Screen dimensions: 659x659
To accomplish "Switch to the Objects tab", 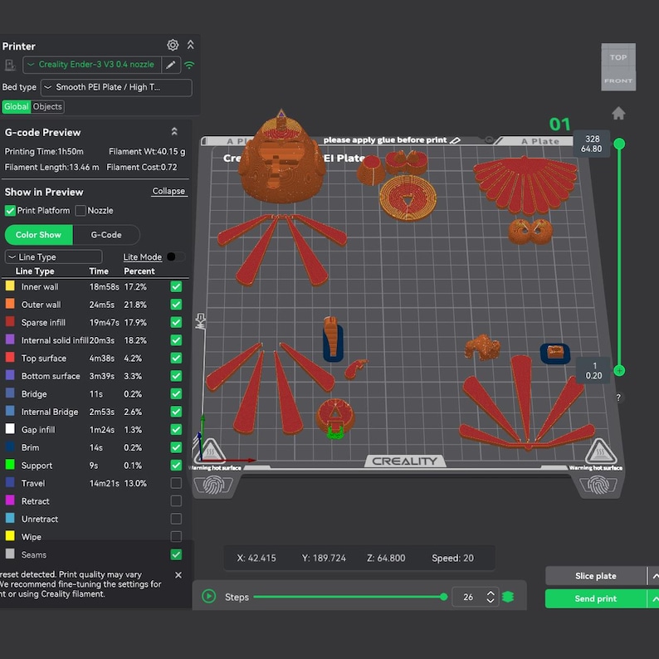I will (x=47, y=107).
